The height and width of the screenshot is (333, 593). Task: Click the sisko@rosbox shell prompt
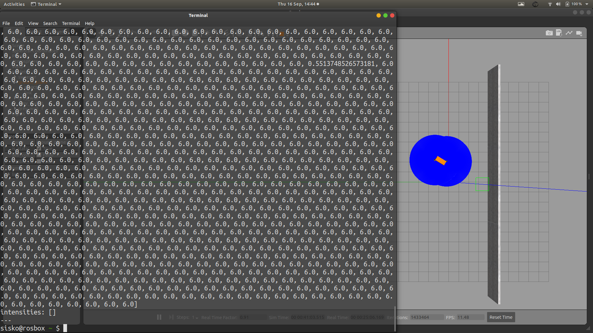[x=30, y=328]
